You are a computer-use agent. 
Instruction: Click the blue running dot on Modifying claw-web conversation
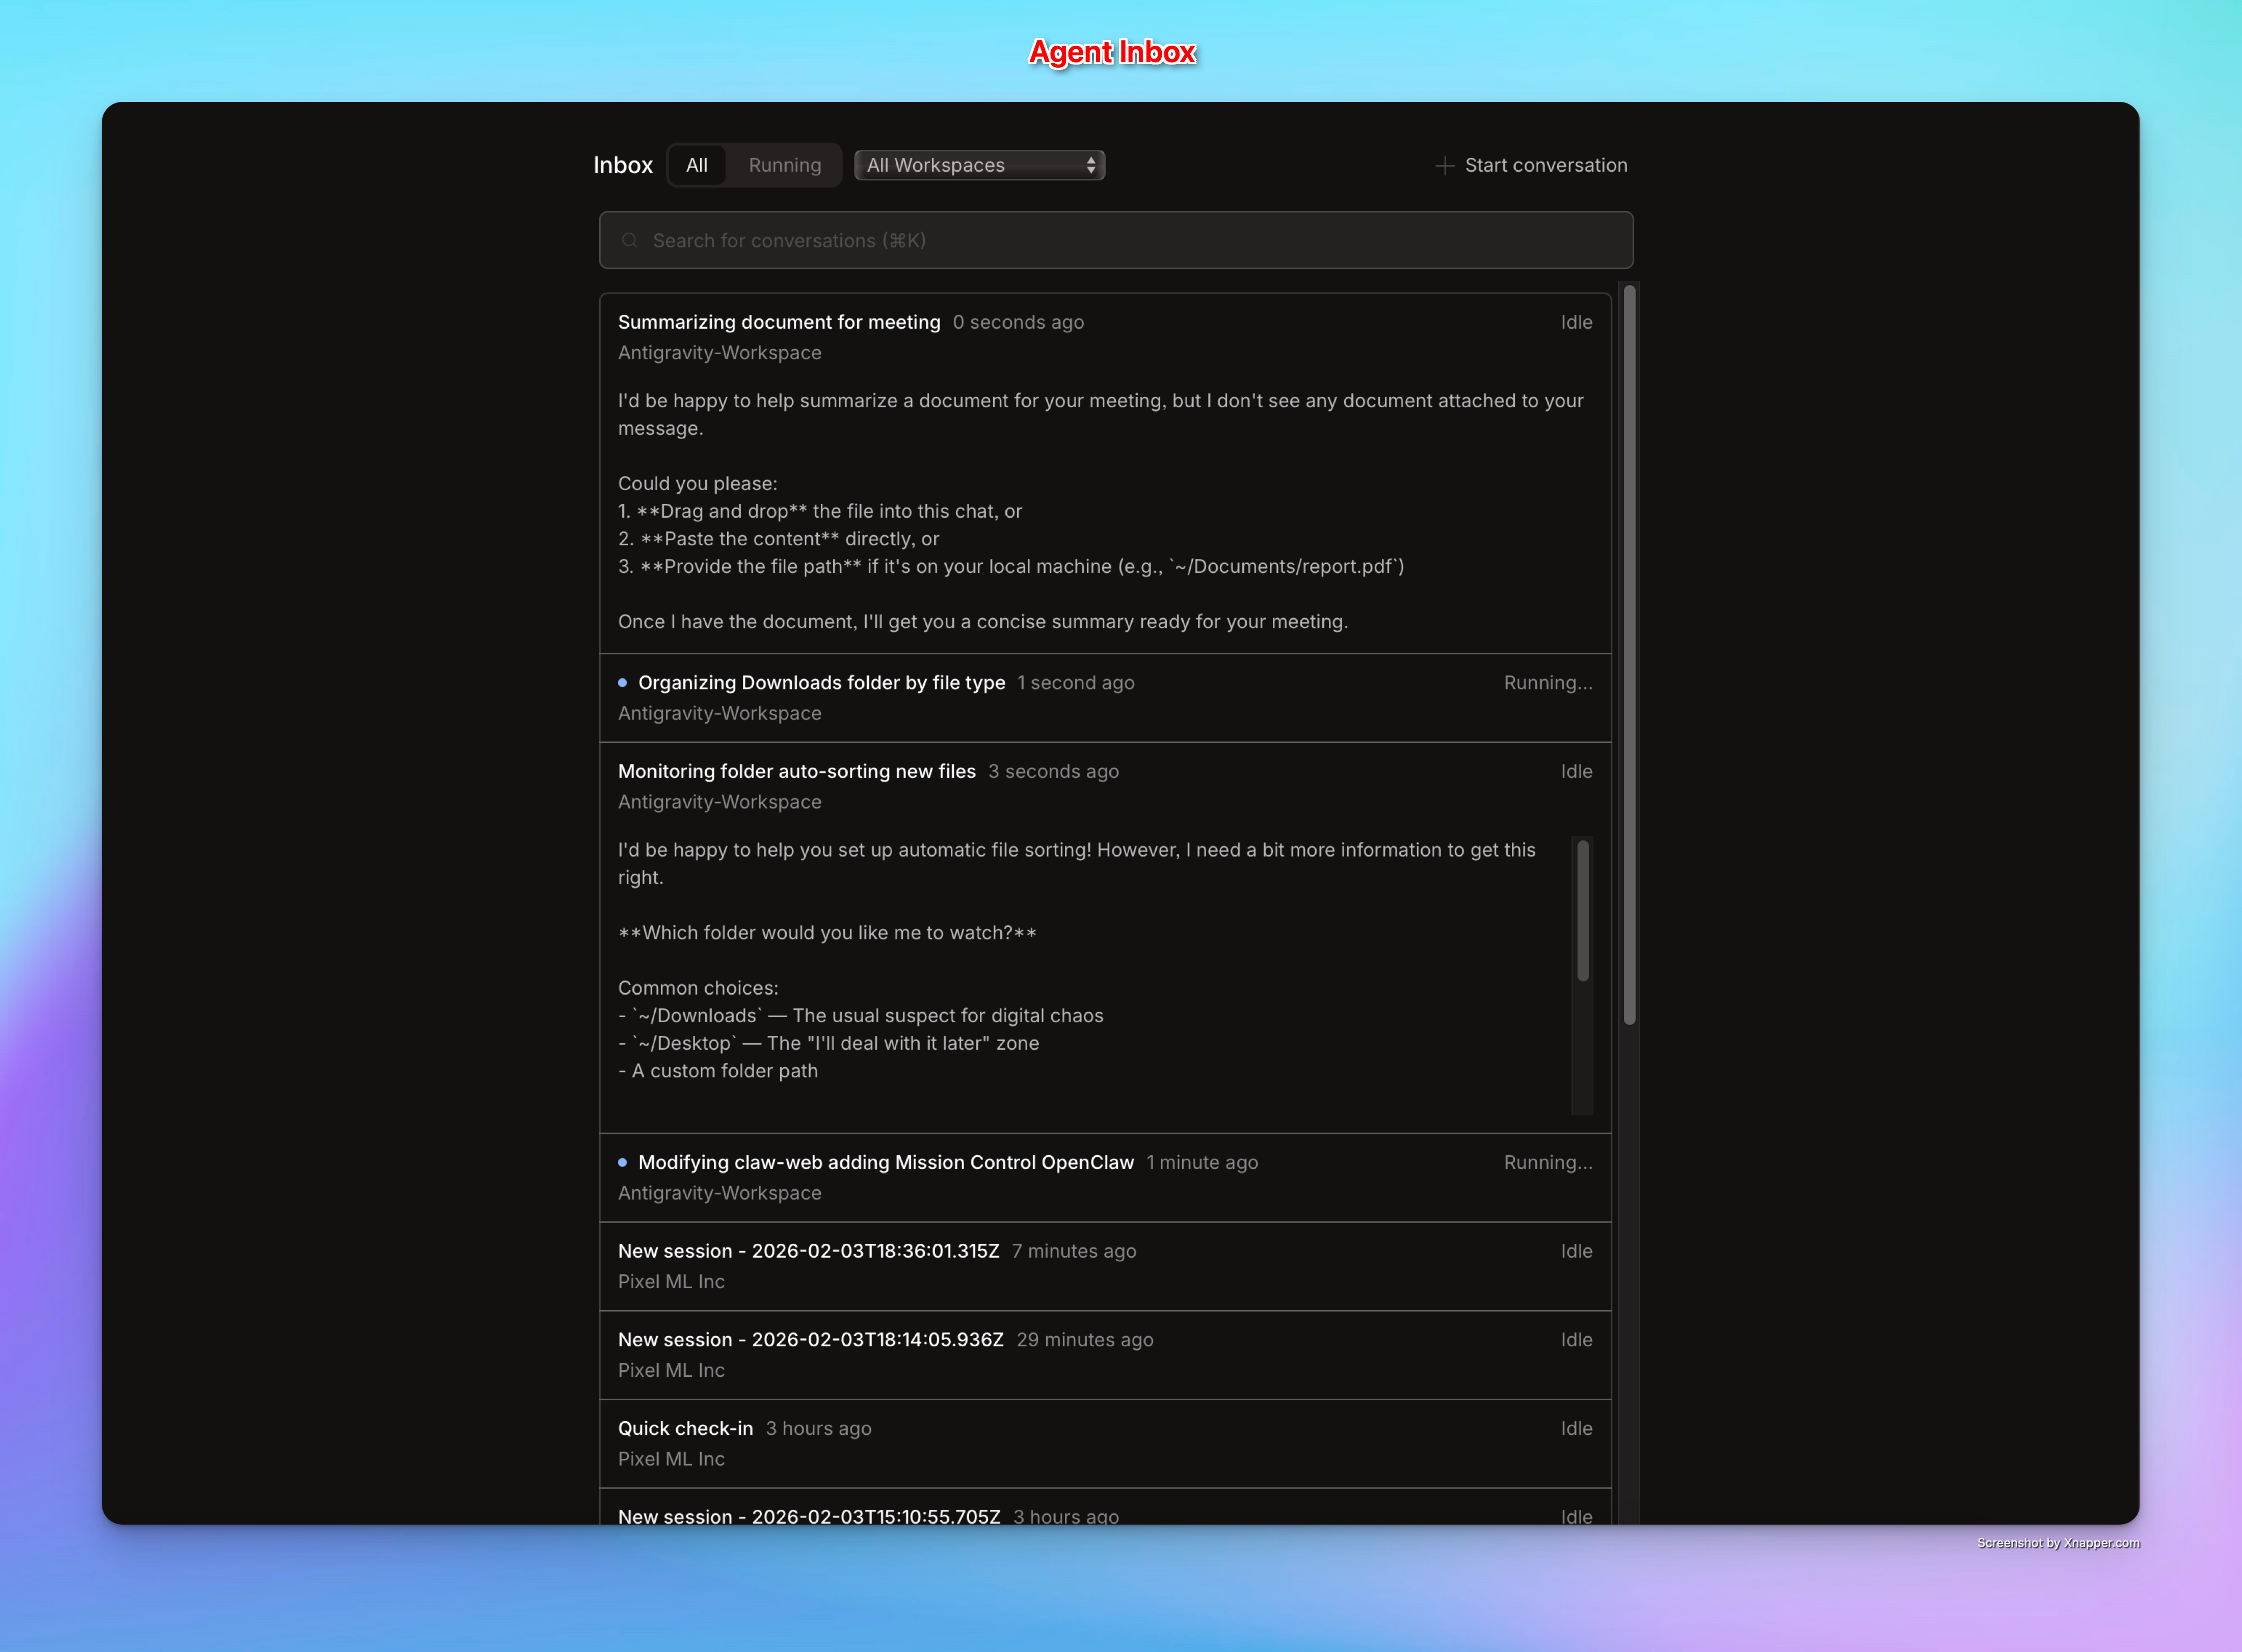click(x=624, y=1162)
